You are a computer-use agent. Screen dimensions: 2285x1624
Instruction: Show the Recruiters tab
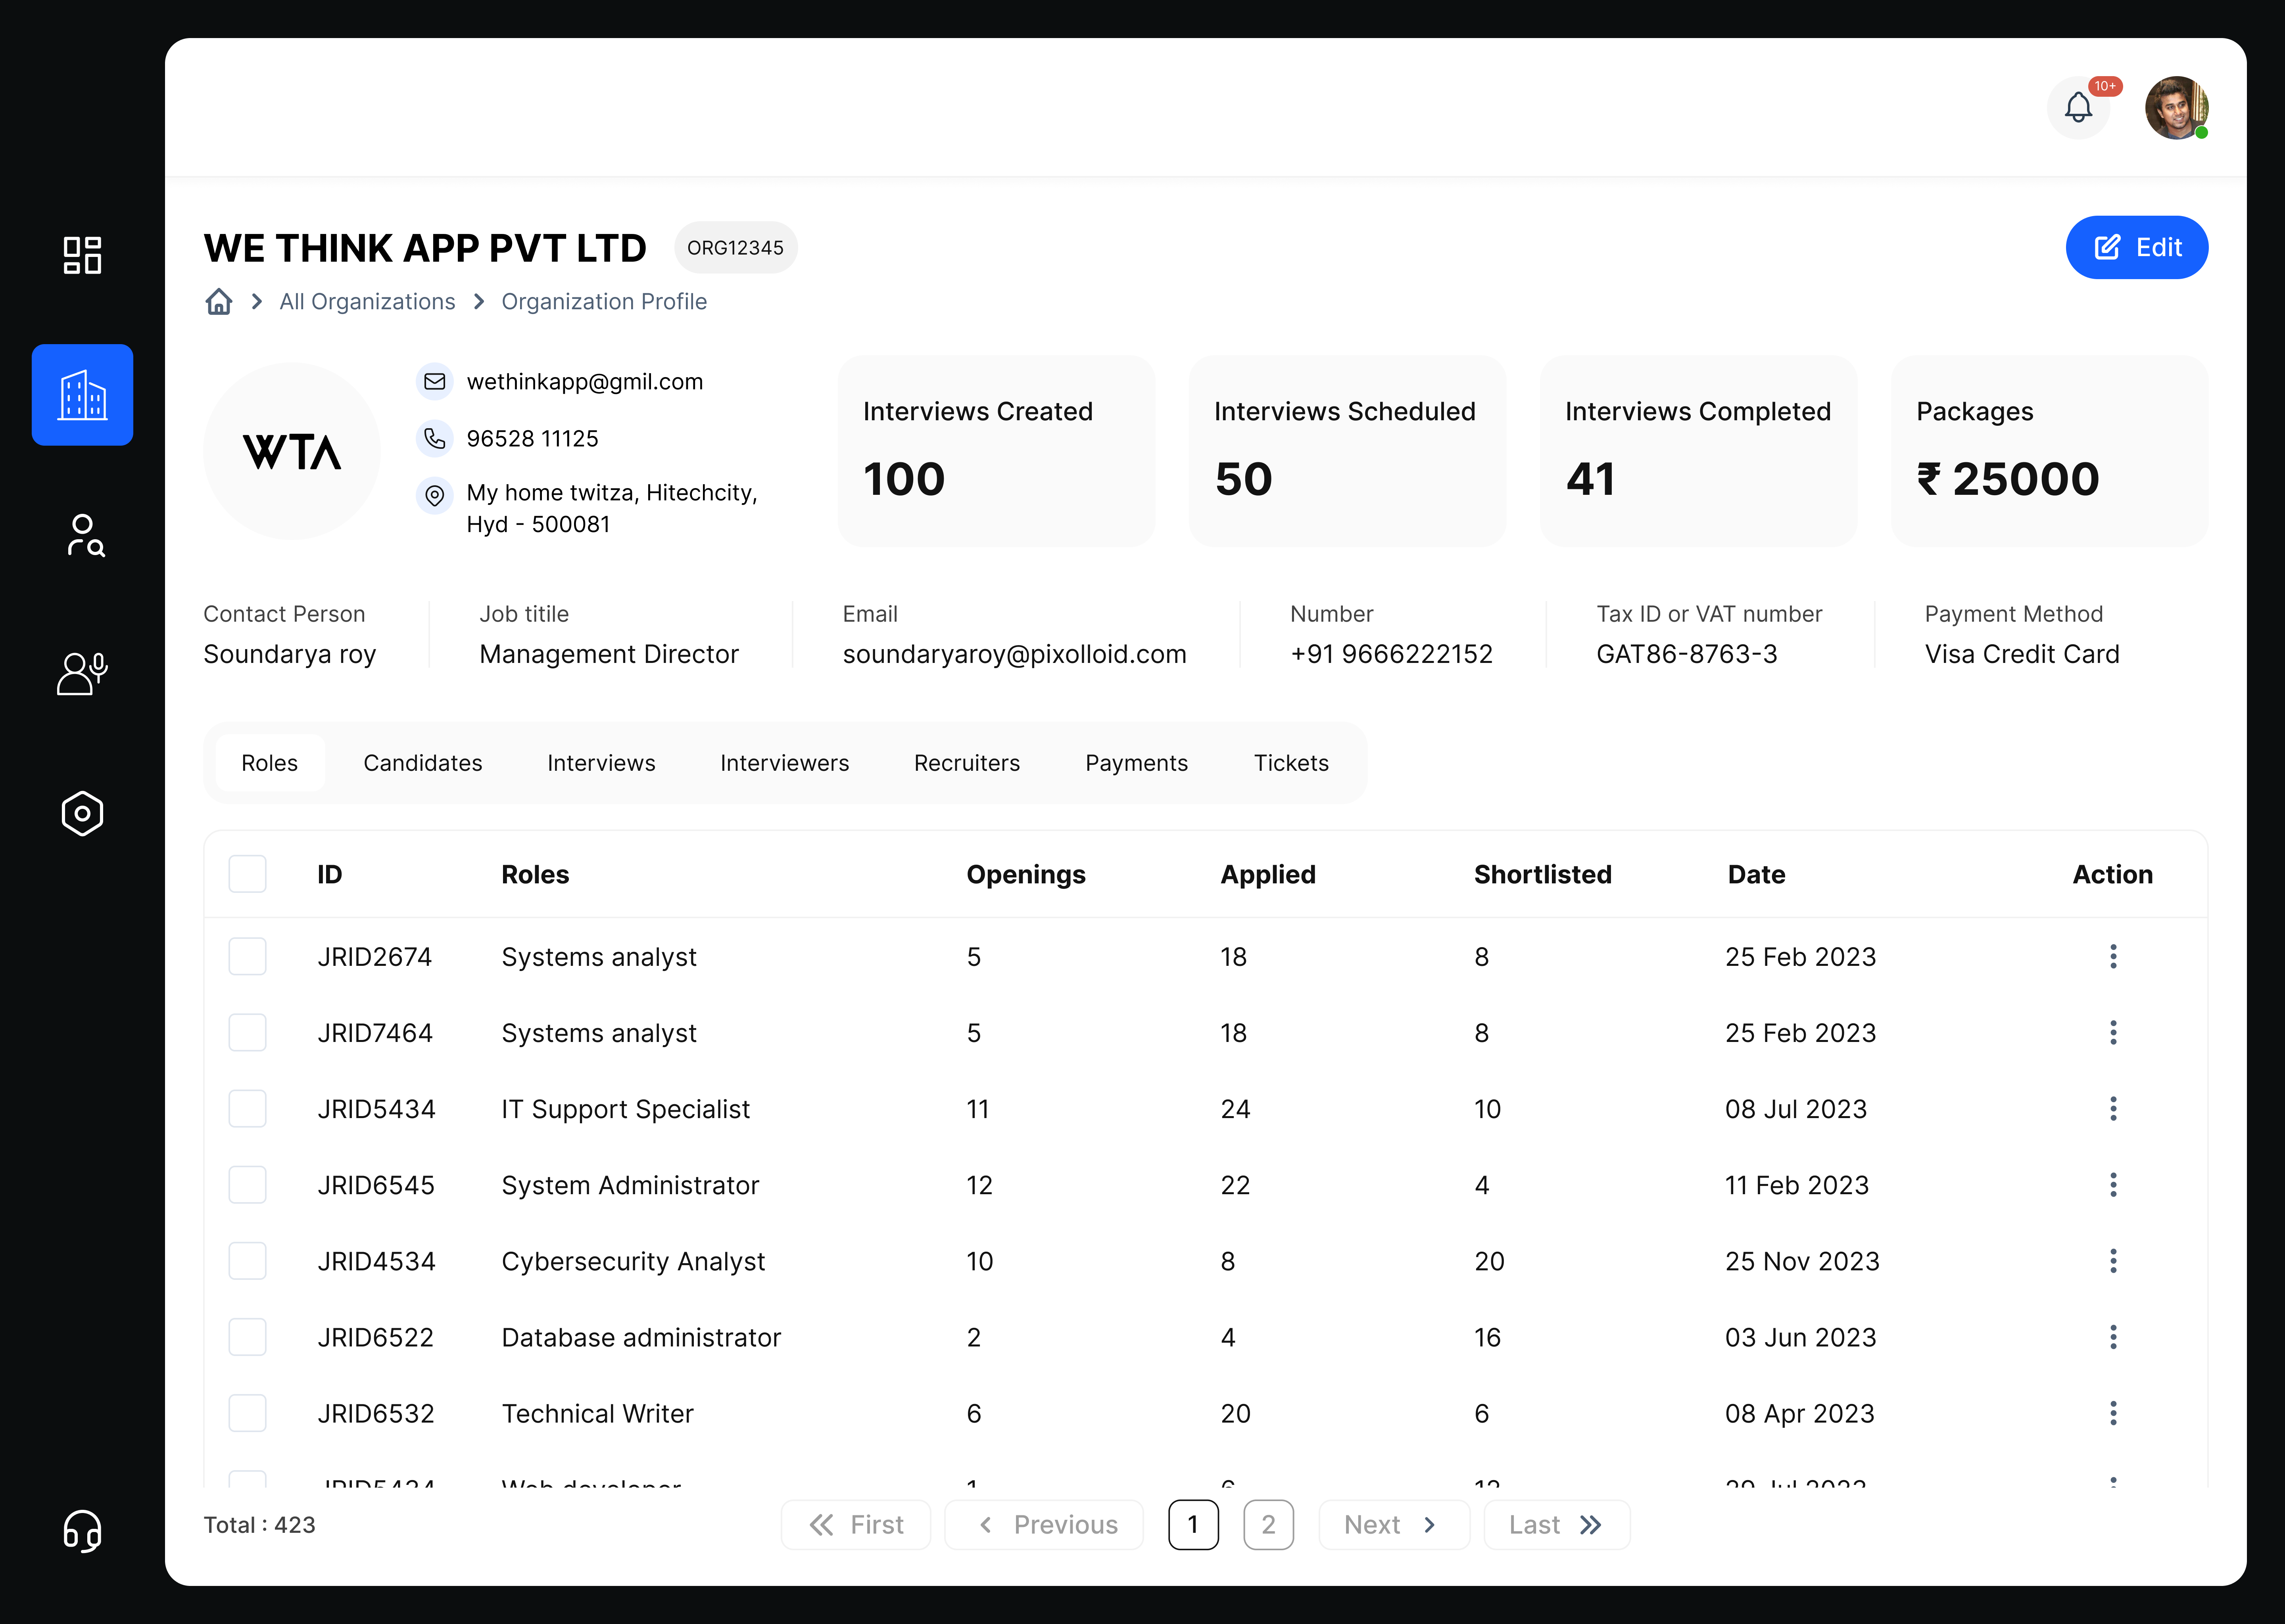968,763
